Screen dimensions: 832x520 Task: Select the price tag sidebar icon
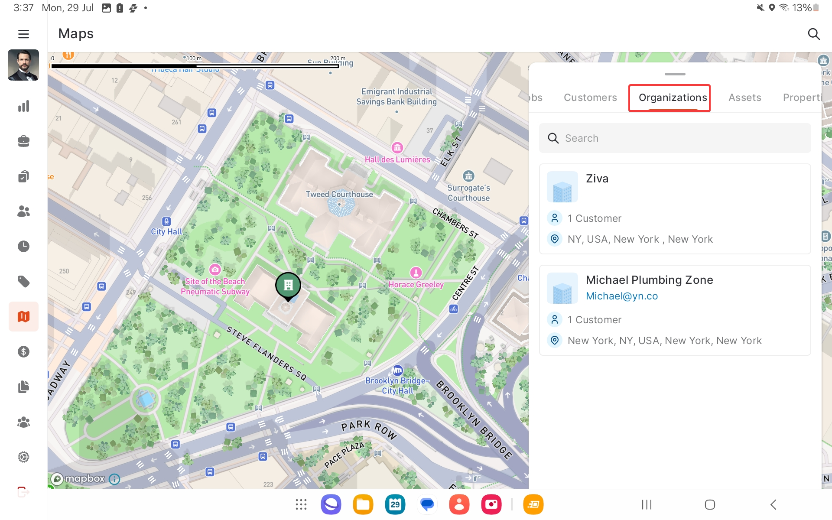(x=23, y=282)
